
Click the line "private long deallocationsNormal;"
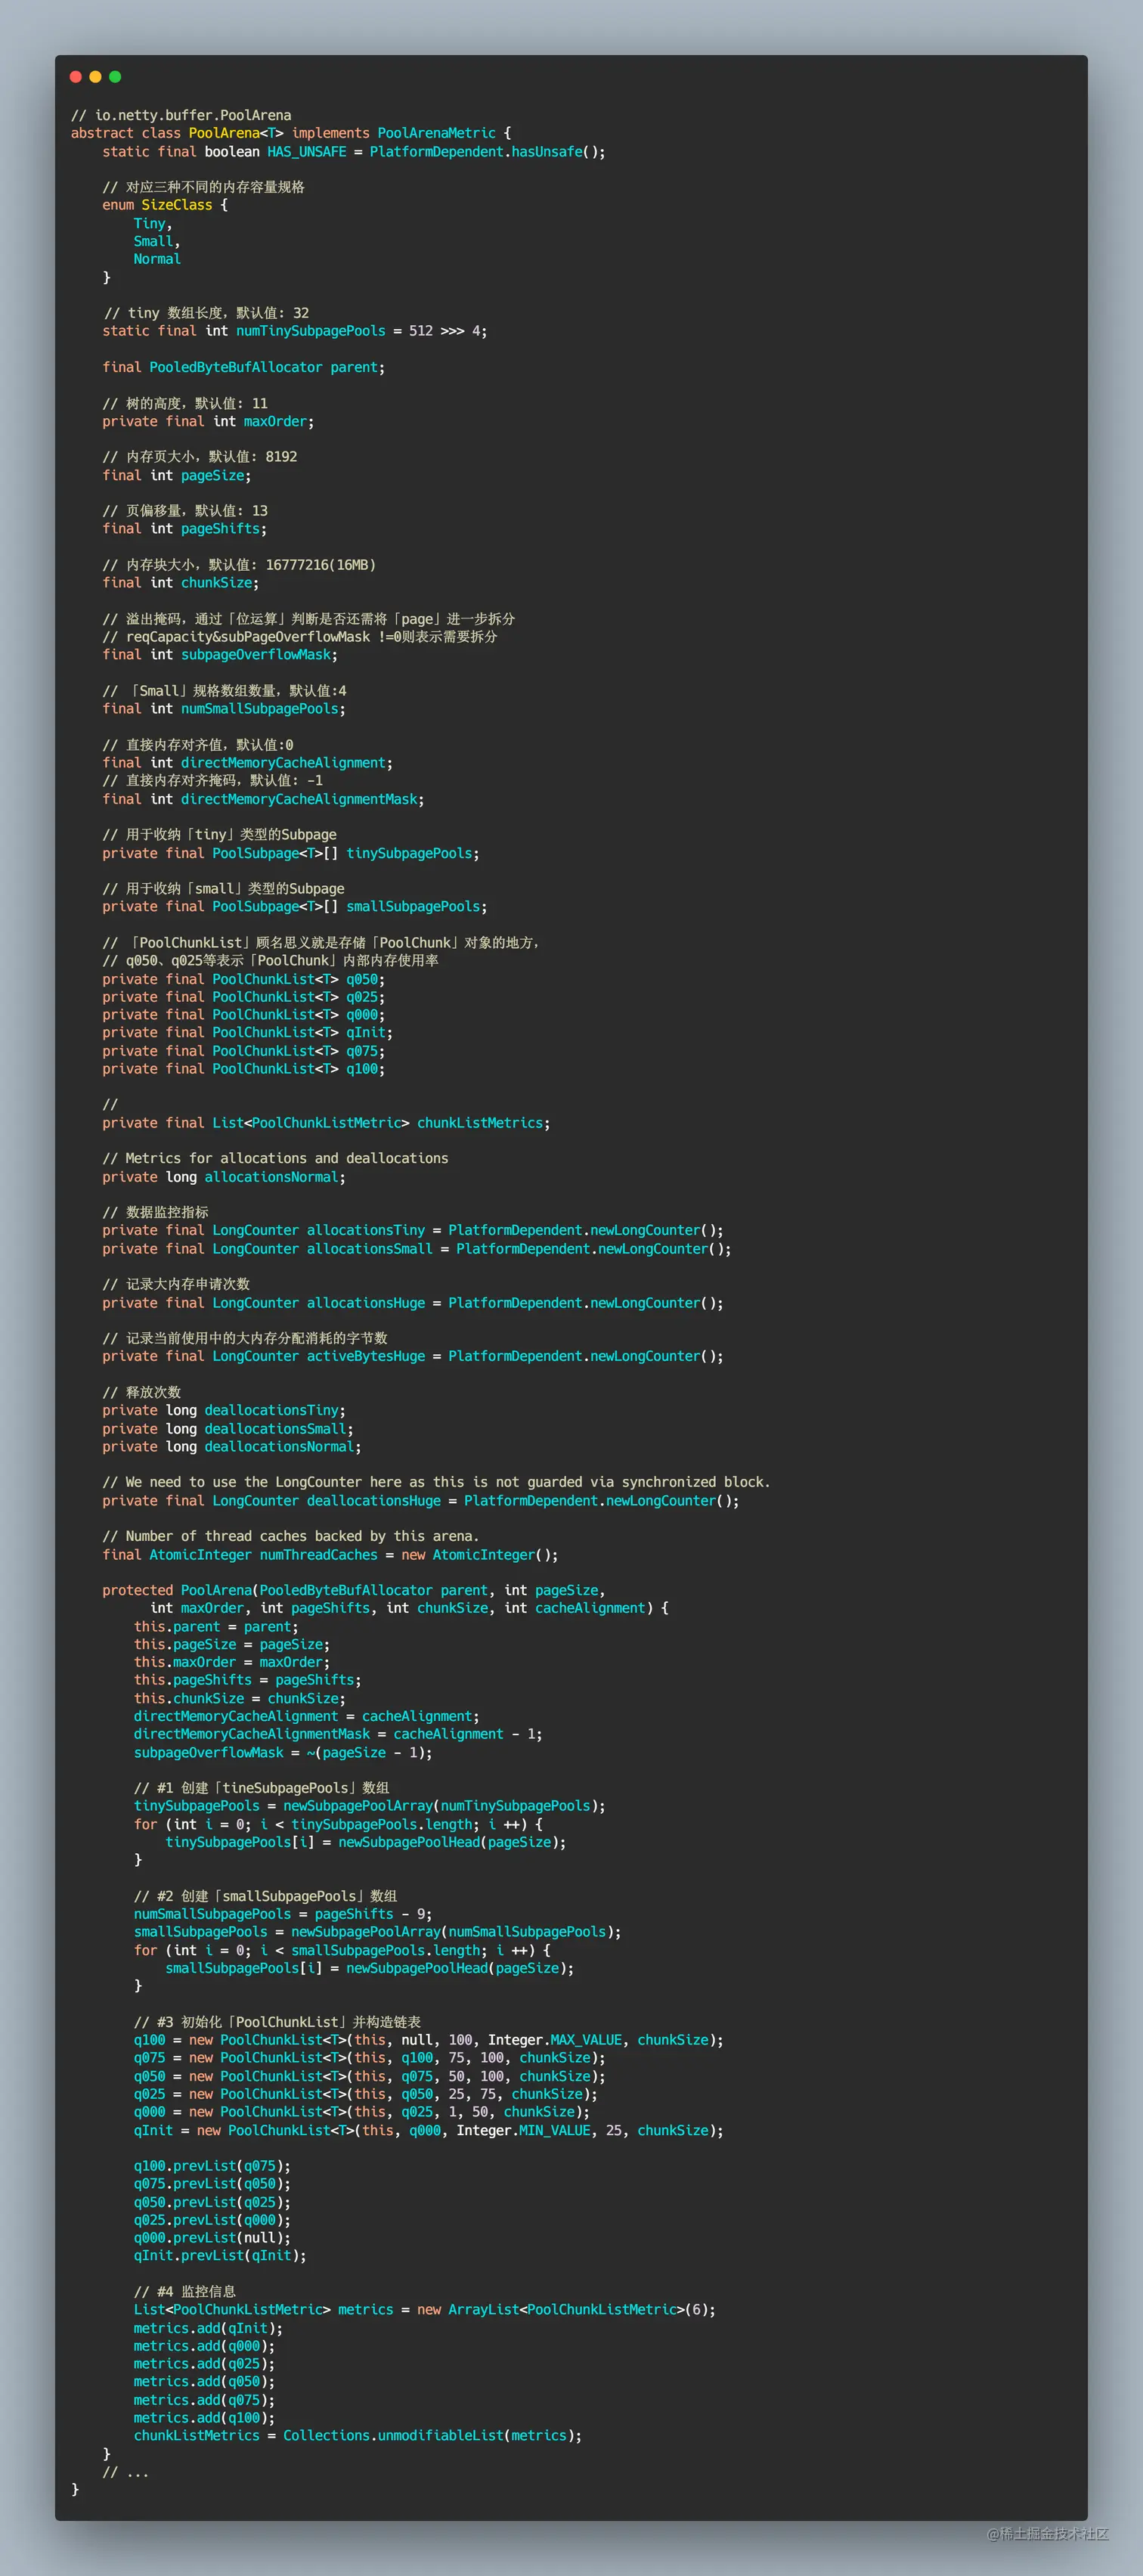coord(232,1447)
